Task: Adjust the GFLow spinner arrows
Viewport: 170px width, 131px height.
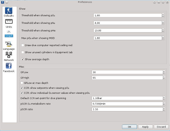Action: coord(164,72)
